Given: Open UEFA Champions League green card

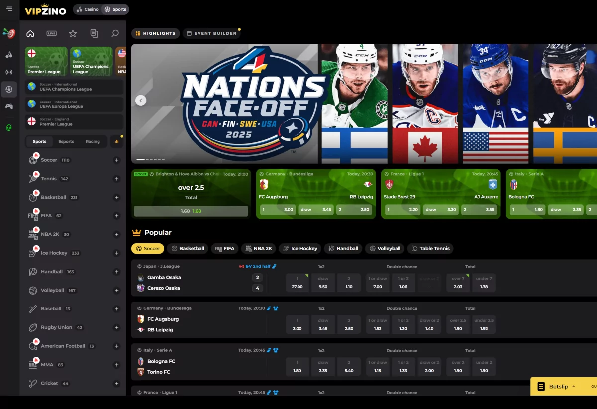Looking at the screenshot, I should pos(92,61).
